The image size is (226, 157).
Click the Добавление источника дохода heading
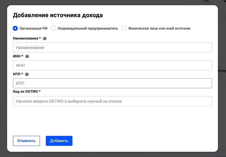click(58, 15)
